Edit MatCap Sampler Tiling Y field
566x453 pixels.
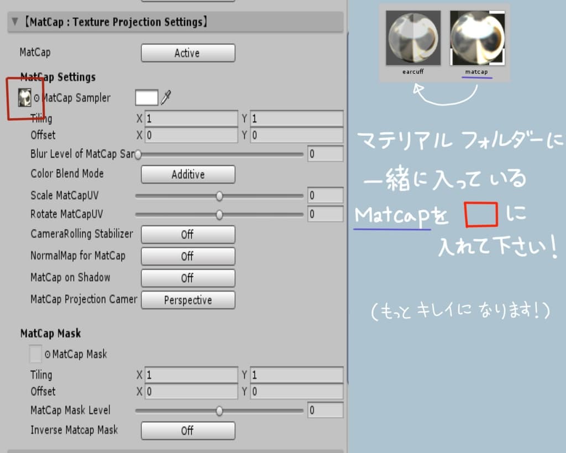(x=296, y=118)
